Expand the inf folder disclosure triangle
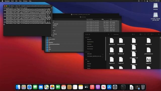 point(46,41)
